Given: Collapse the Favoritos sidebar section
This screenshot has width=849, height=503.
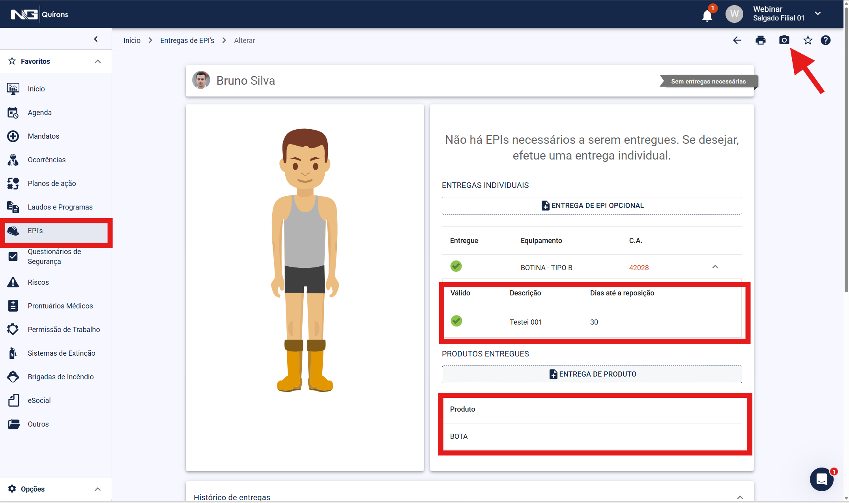Looking at the screenshot, I should tap(98, 61).
